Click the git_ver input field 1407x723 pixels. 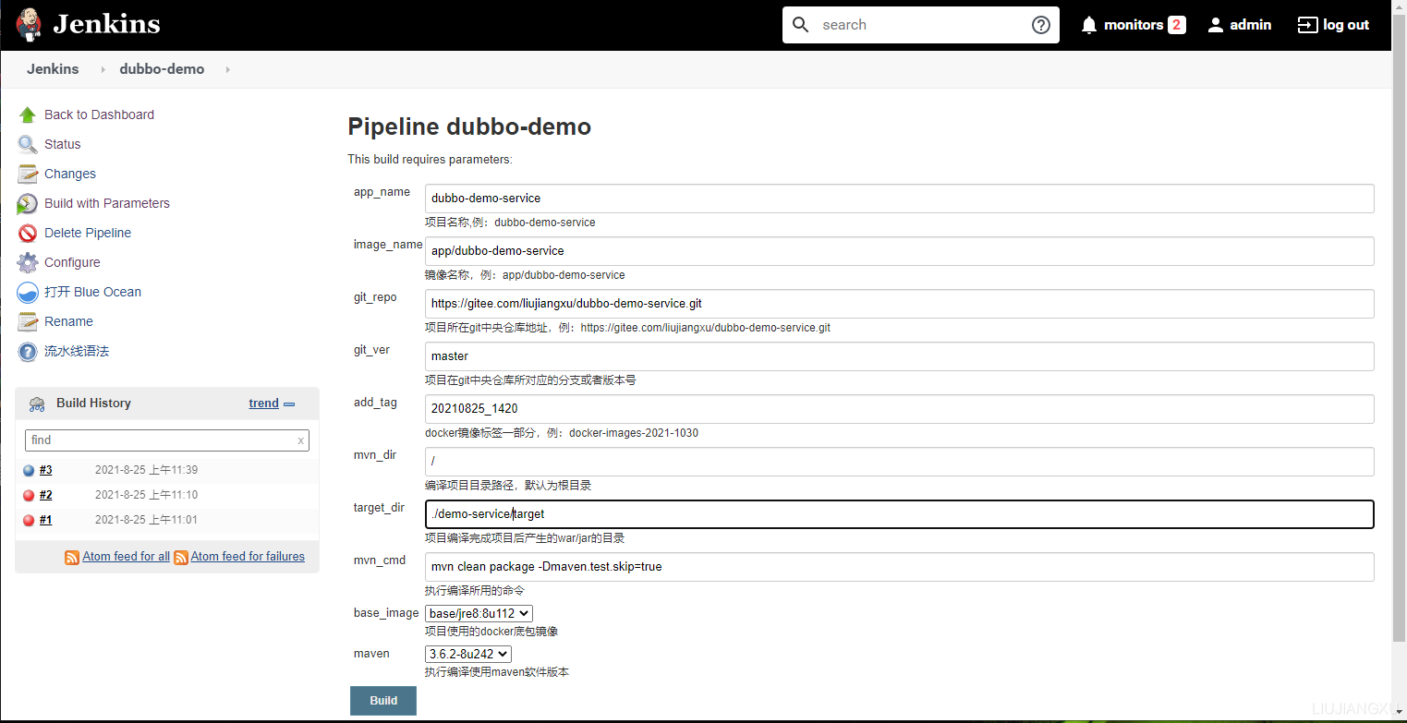(x=899, y=356)
